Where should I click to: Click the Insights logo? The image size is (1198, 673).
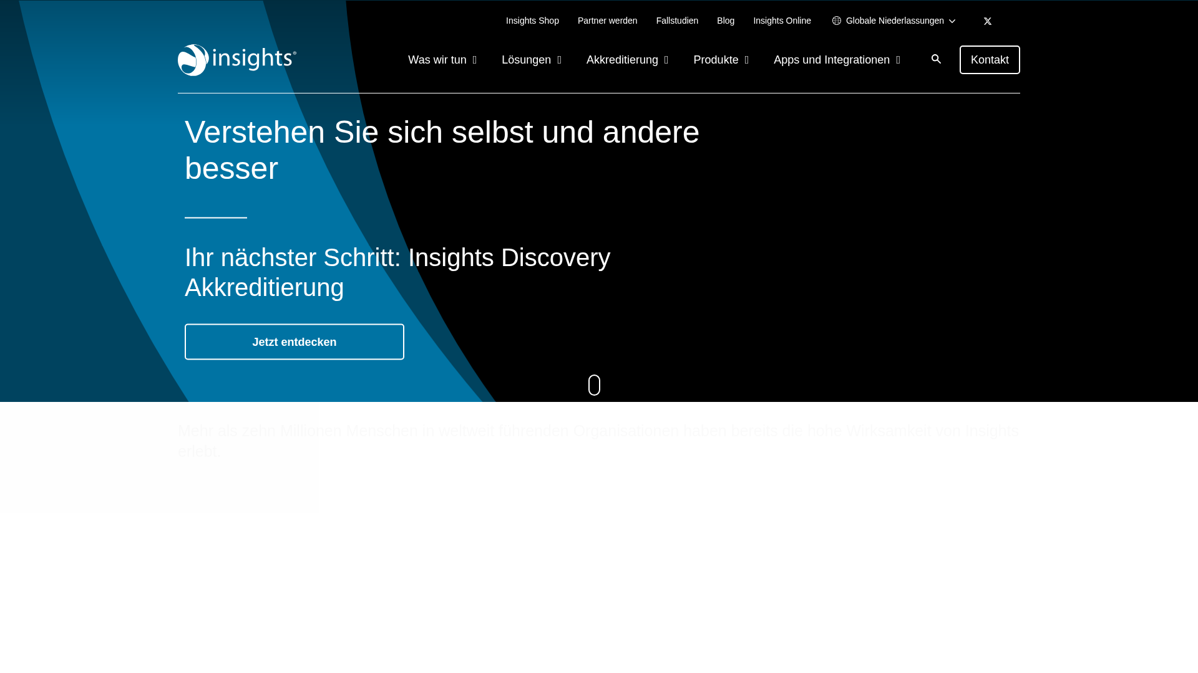(237, 60)
